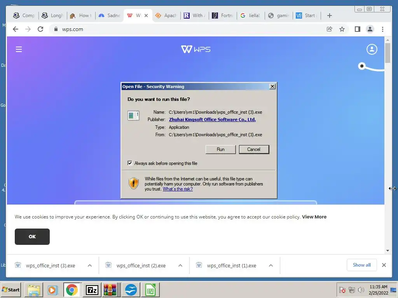Click scrollbar up arrow

click(388, 40)
